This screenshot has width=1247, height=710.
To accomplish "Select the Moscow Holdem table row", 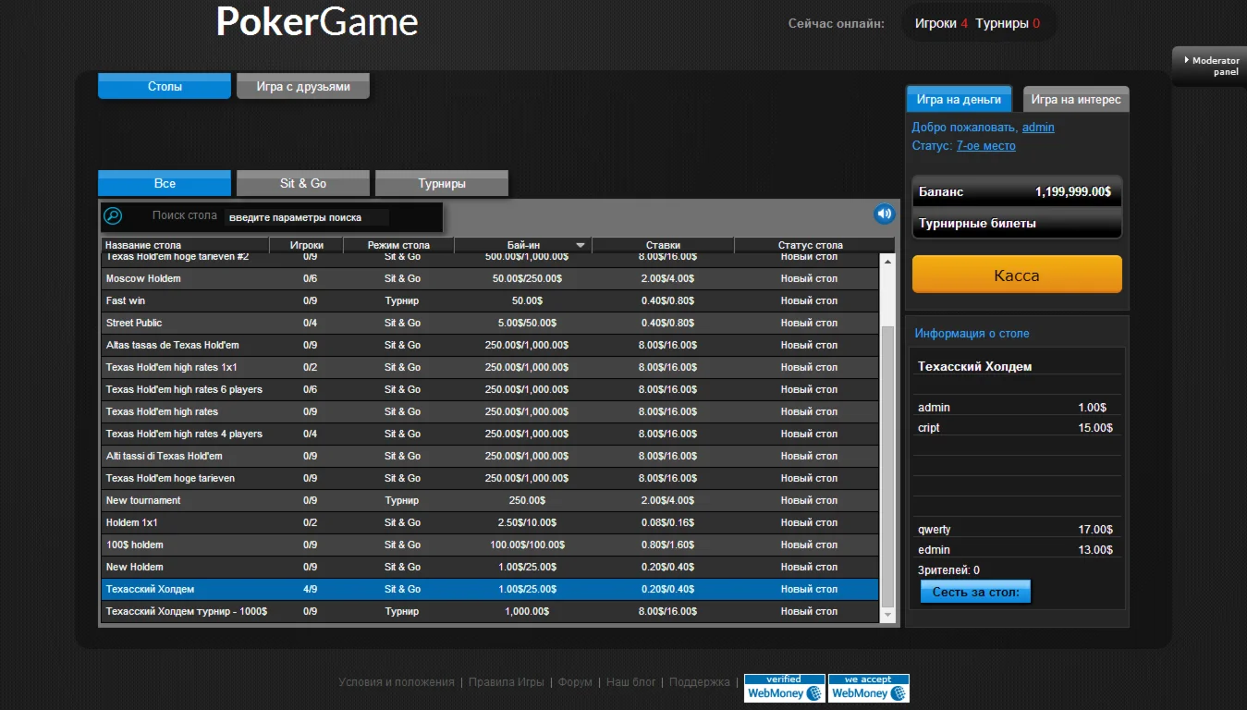I will pos(490,278).
